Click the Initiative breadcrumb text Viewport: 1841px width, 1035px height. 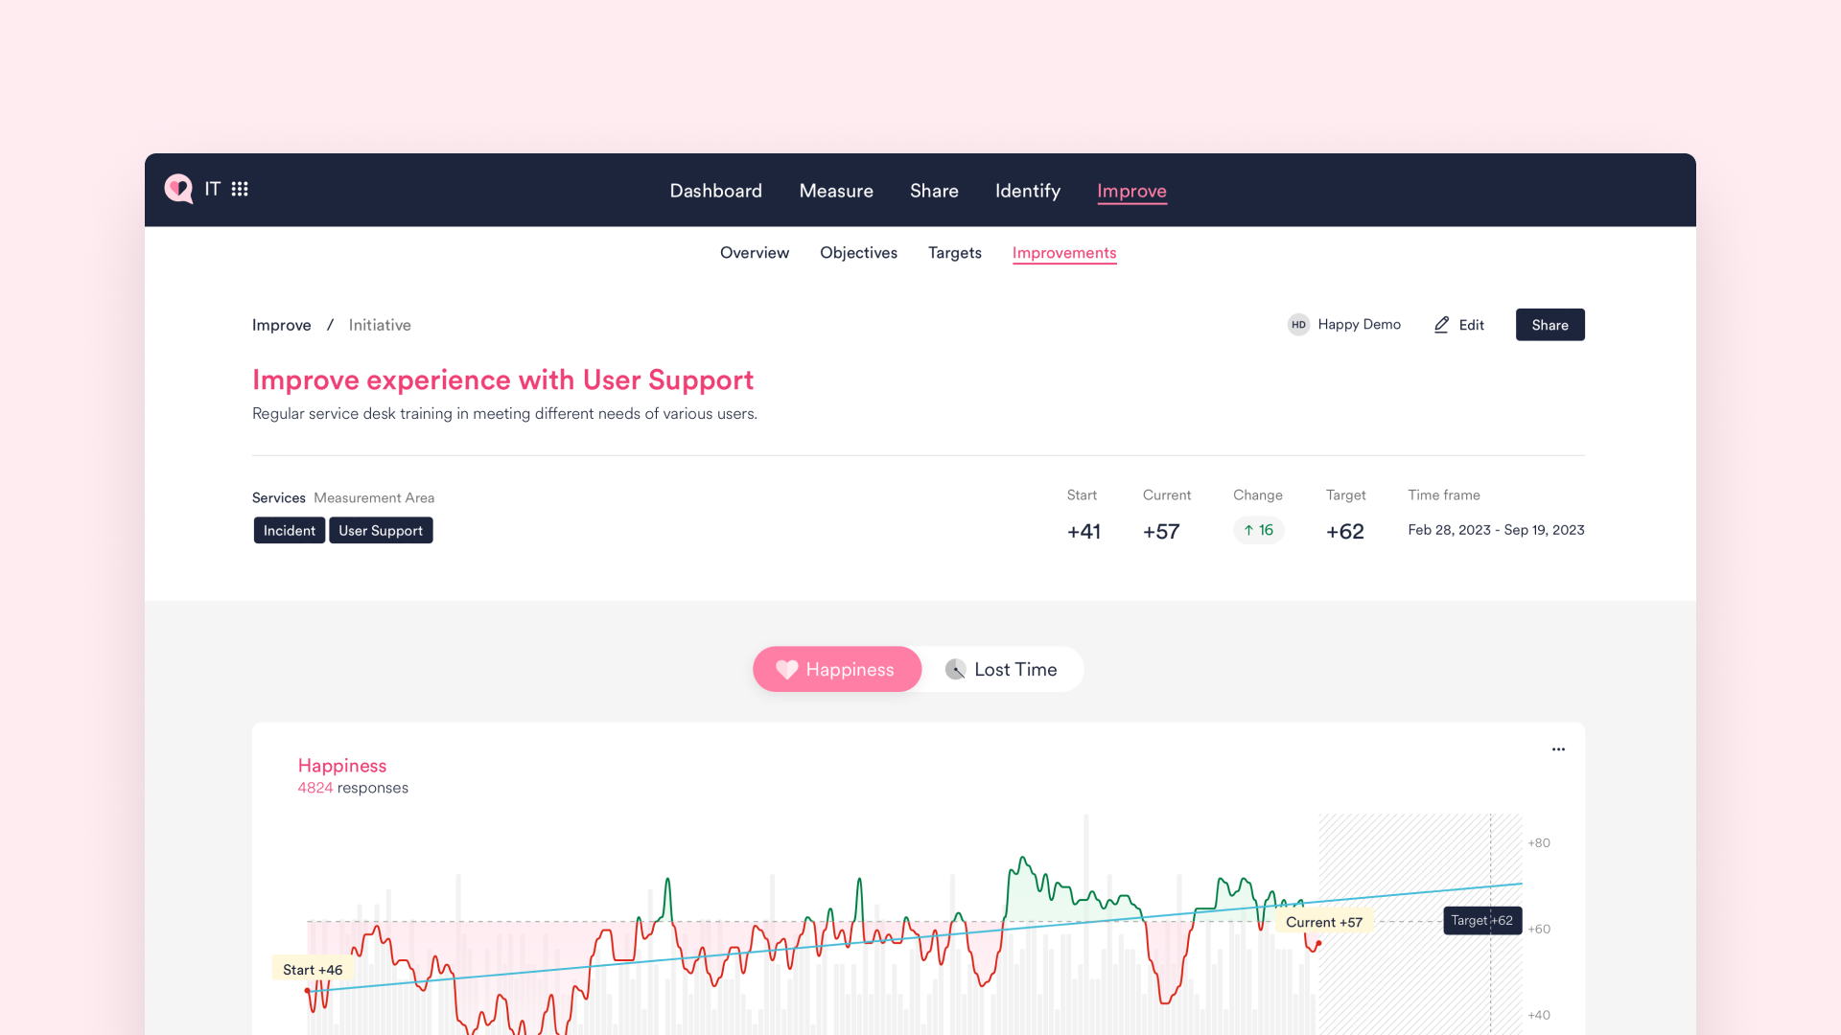(380, 325)
